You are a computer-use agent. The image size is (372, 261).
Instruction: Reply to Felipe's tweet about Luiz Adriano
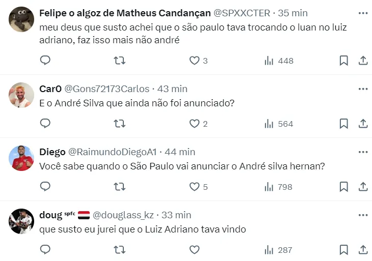(x=45, y=61)
